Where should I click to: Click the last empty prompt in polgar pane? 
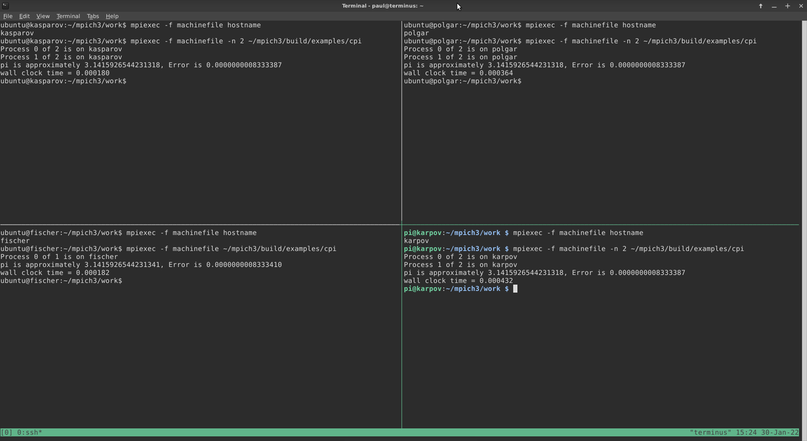coord(463,81)
